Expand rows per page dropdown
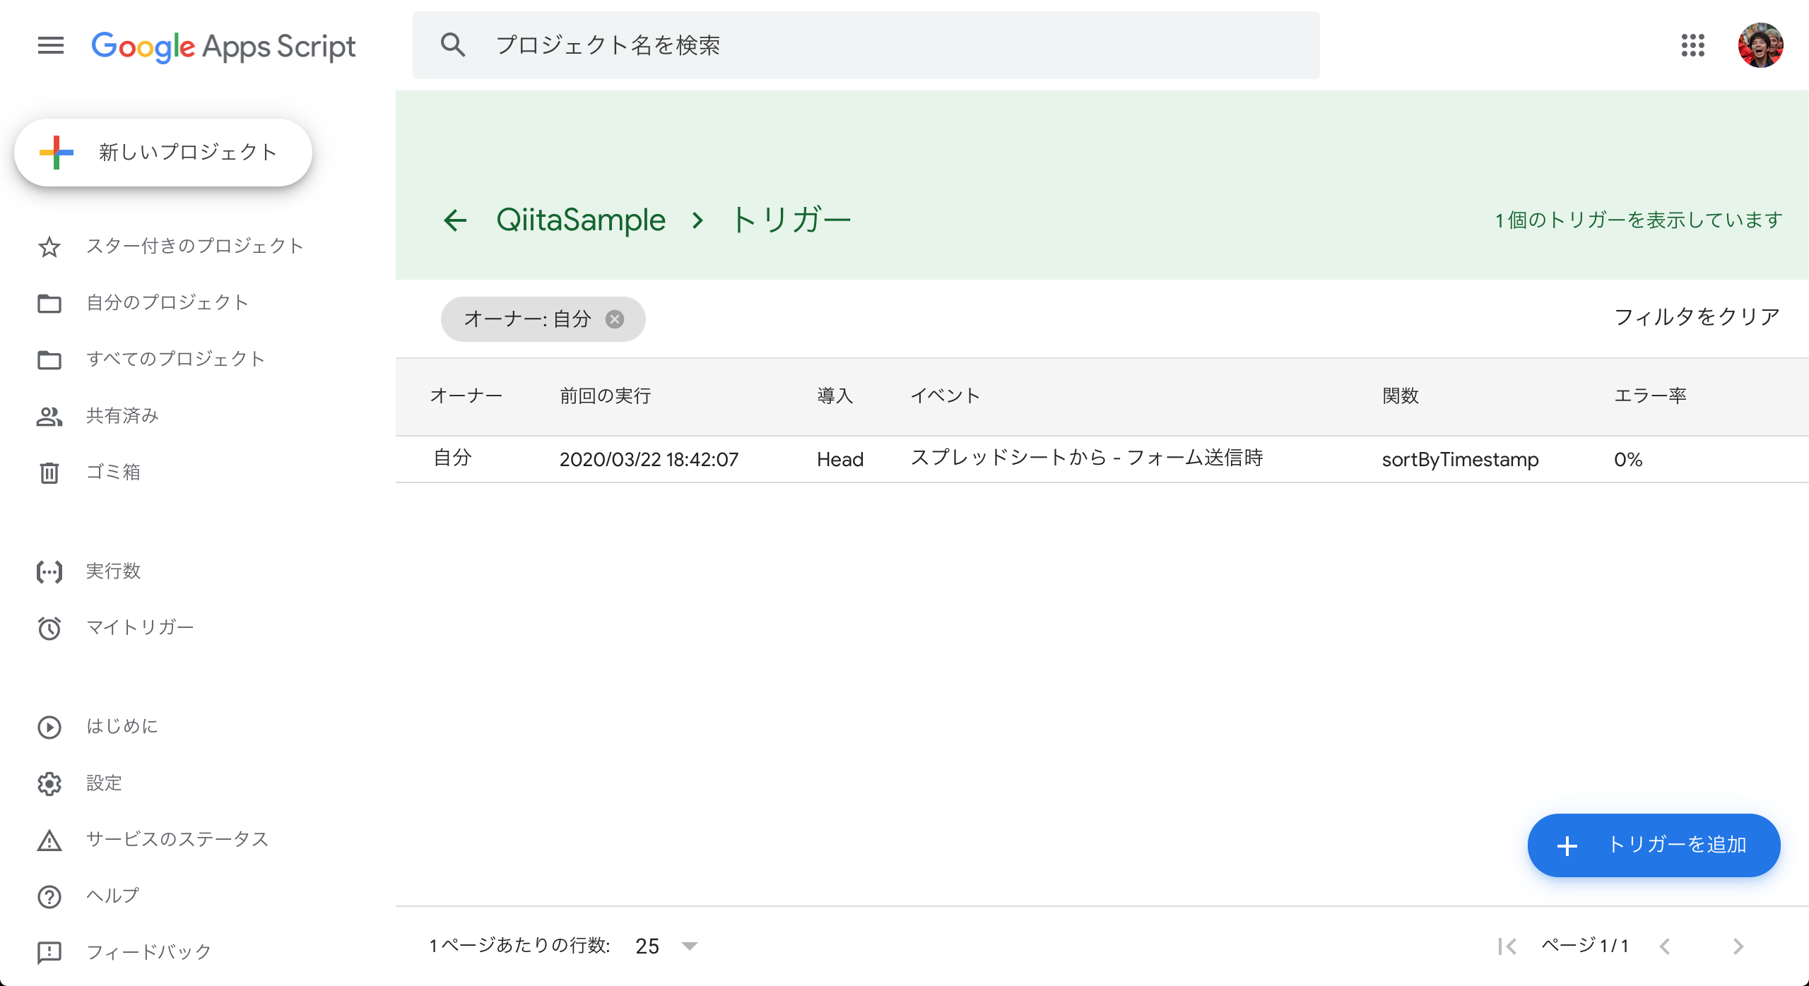This screenshot has height=986, width=1809. (689, 946)
